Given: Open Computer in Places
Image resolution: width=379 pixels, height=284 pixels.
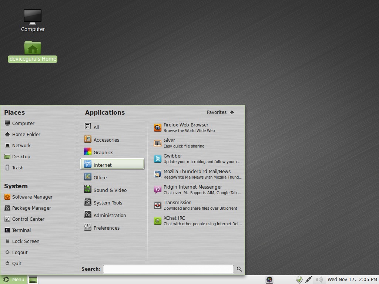Looking at the screenshot, I should pyautogui.click(x=20, y=123).
